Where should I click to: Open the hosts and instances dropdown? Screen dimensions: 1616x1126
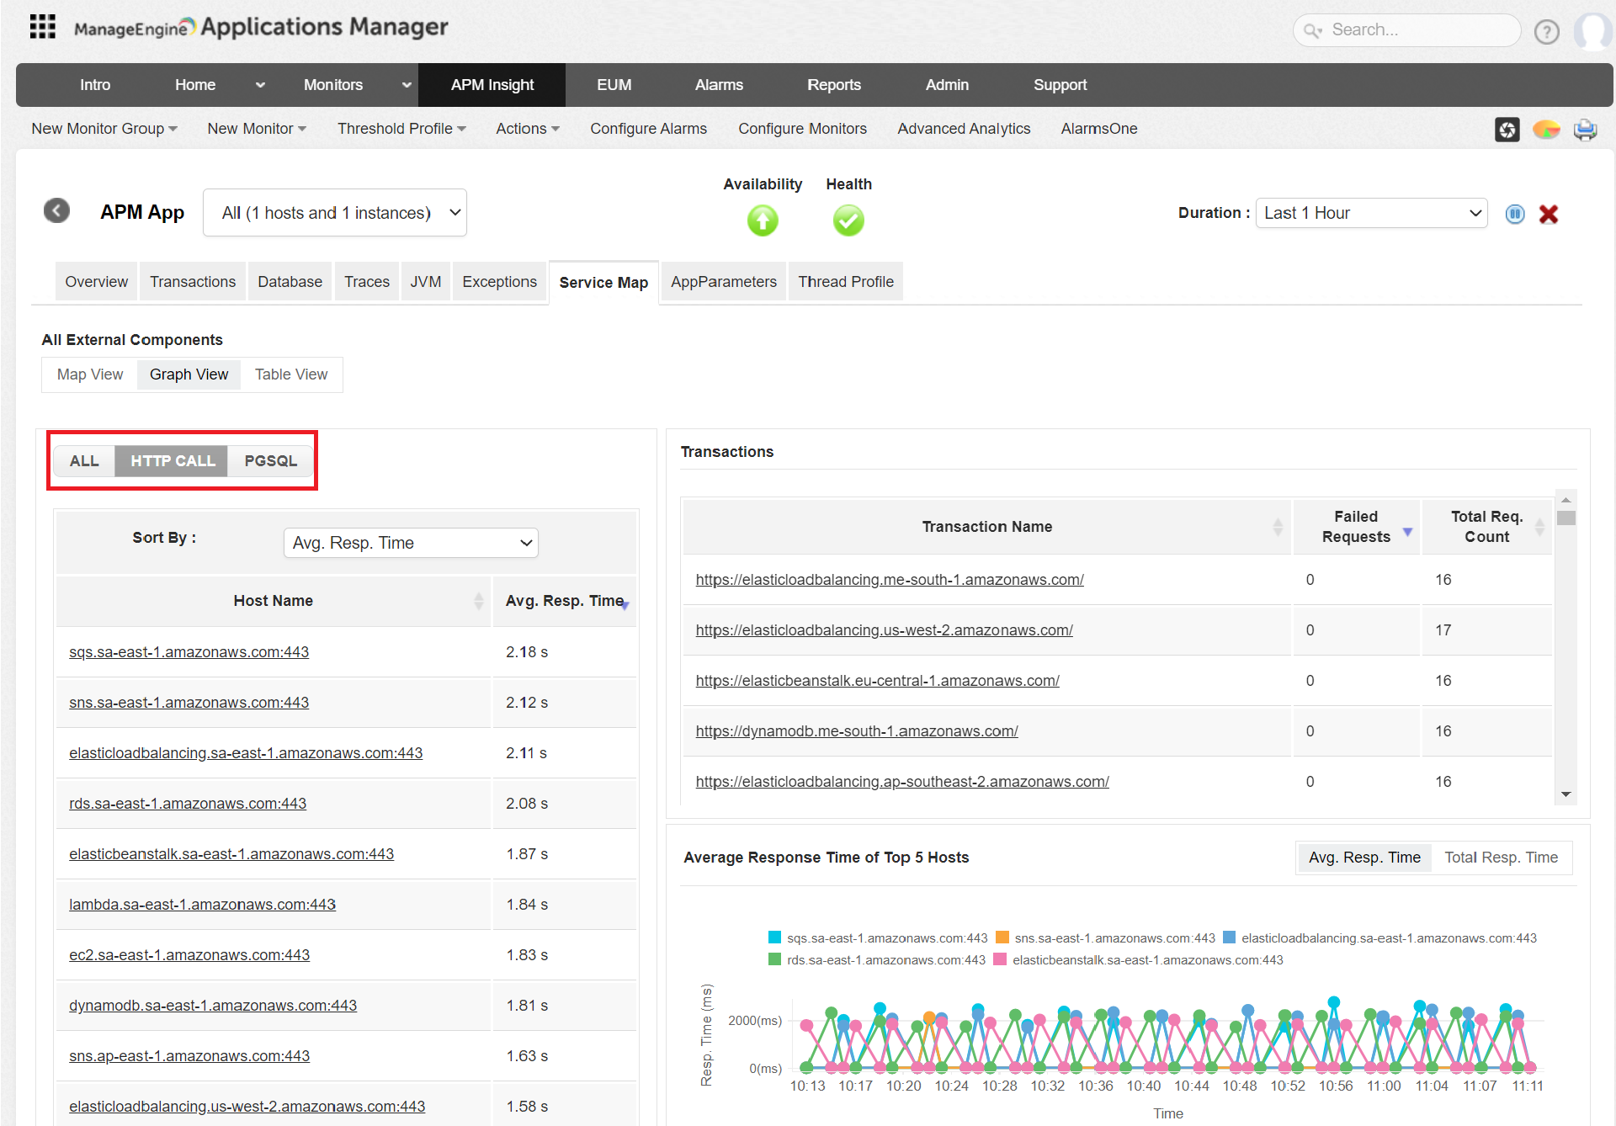(x=335, y=213)
